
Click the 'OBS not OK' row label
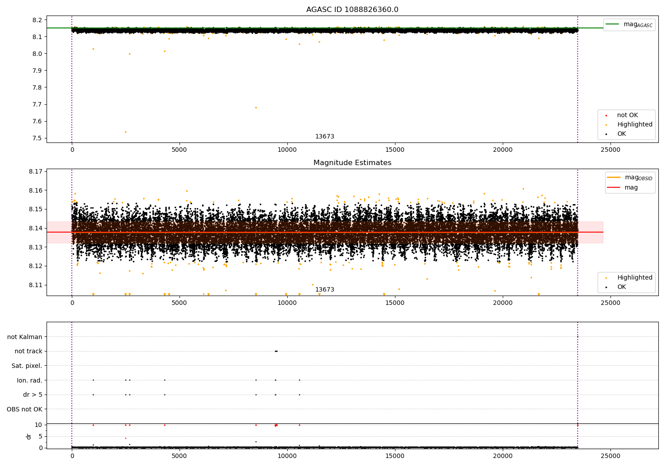(25, 410)
